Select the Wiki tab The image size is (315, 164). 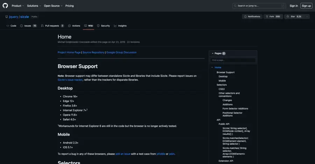[89, 26]
